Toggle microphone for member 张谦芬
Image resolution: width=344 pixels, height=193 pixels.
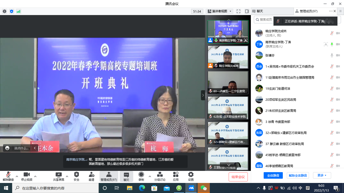tap(332, 55)
